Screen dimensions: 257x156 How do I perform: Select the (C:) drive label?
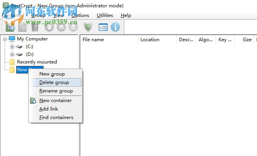pyautogui.click(x=29, y=47)
